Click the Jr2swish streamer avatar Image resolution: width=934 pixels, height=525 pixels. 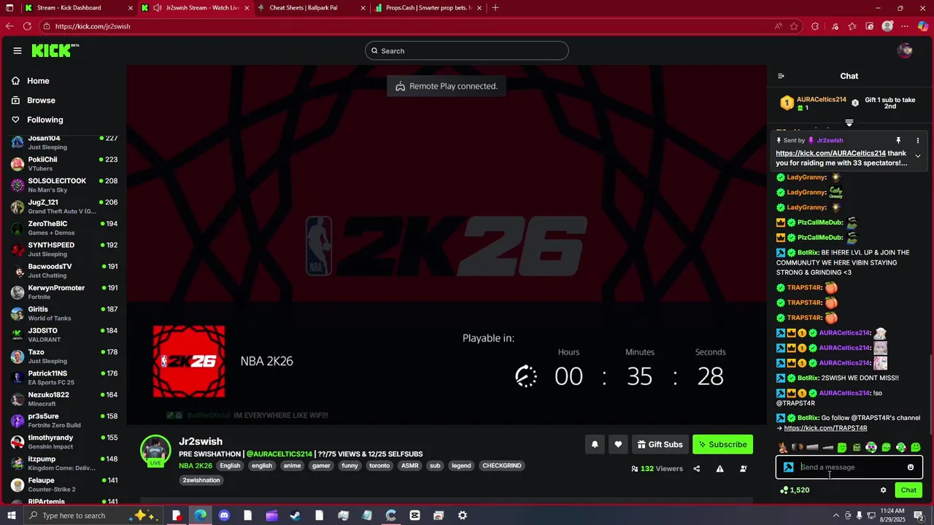click(x=155, y=450)
